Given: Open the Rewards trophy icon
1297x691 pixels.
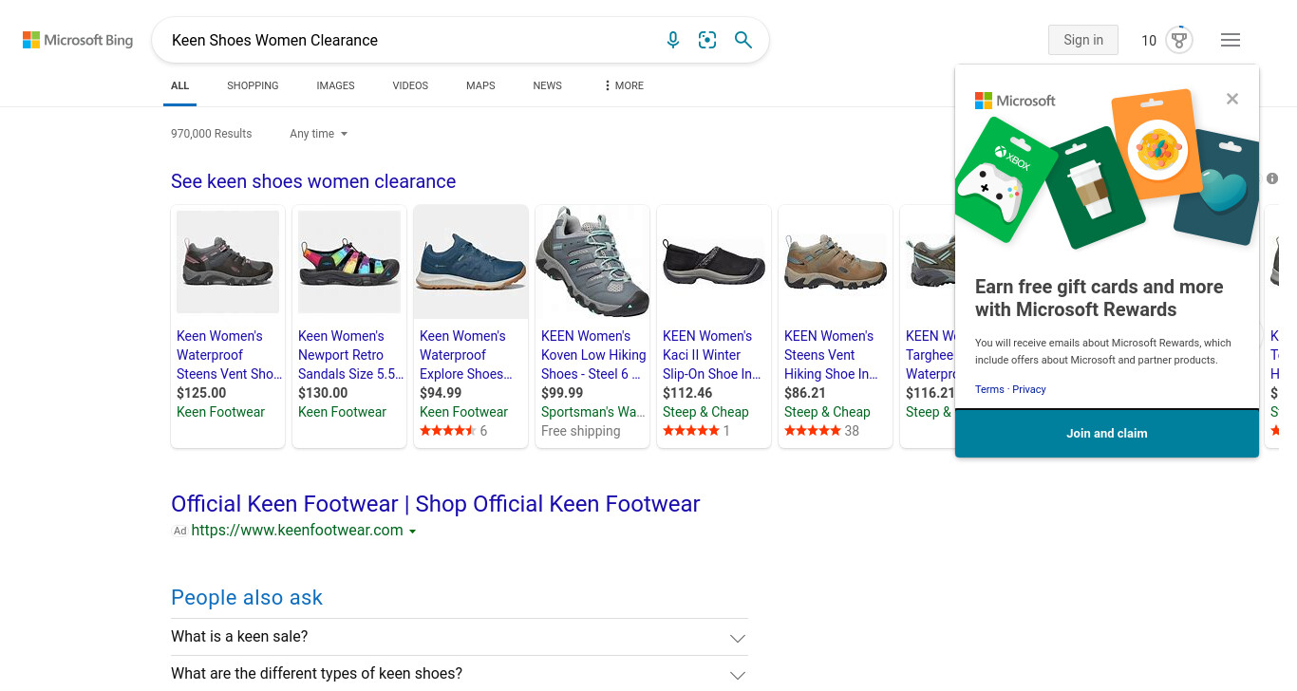Looking at the screenshot, I should pos(1179,40).
